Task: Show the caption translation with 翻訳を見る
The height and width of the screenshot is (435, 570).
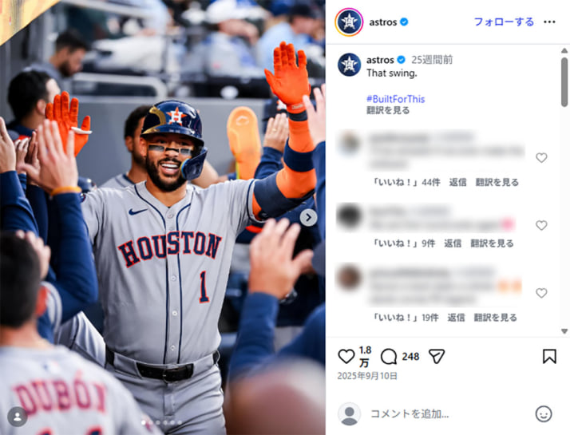Action: [388, 110]
